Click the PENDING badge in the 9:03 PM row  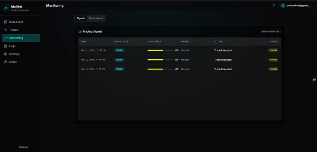(x=273, y=69)
